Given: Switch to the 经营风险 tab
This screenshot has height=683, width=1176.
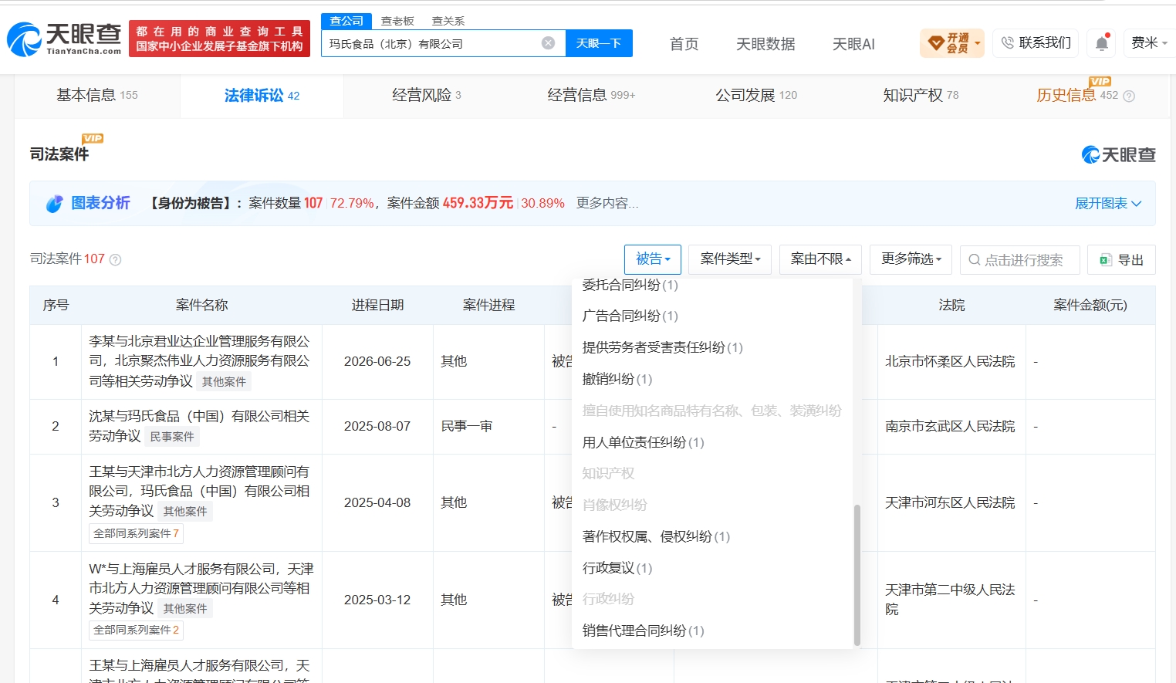Looking at the screenshot, I should pos(426,95).
